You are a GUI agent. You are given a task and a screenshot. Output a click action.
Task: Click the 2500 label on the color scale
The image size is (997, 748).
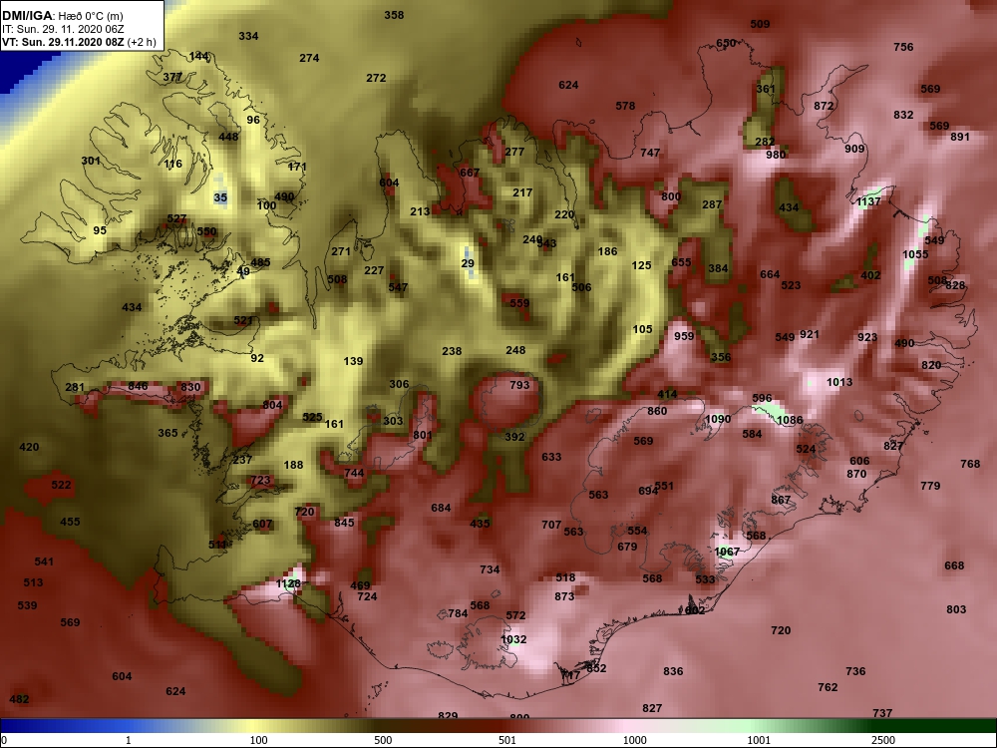(882, 740)
